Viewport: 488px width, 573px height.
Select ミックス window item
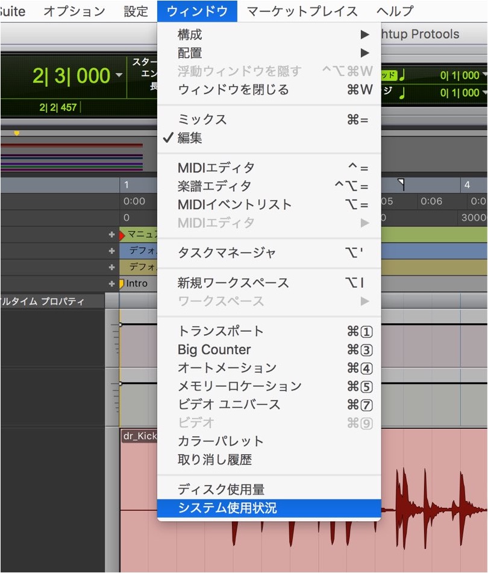[269, 119]
